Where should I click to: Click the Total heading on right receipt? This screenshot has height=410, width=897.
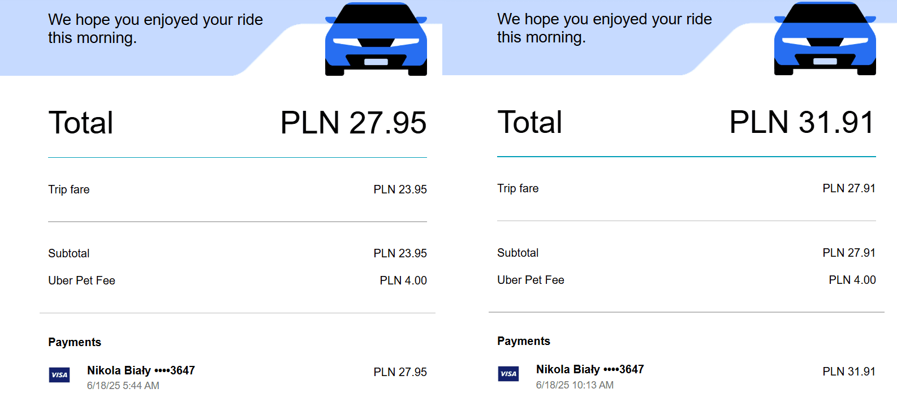click(x=529, y=122)
